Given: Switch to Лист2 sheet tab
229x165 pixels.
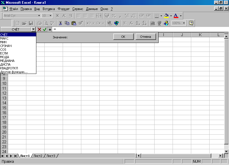Looking at the screenshot, I should [x=38, y=156].
